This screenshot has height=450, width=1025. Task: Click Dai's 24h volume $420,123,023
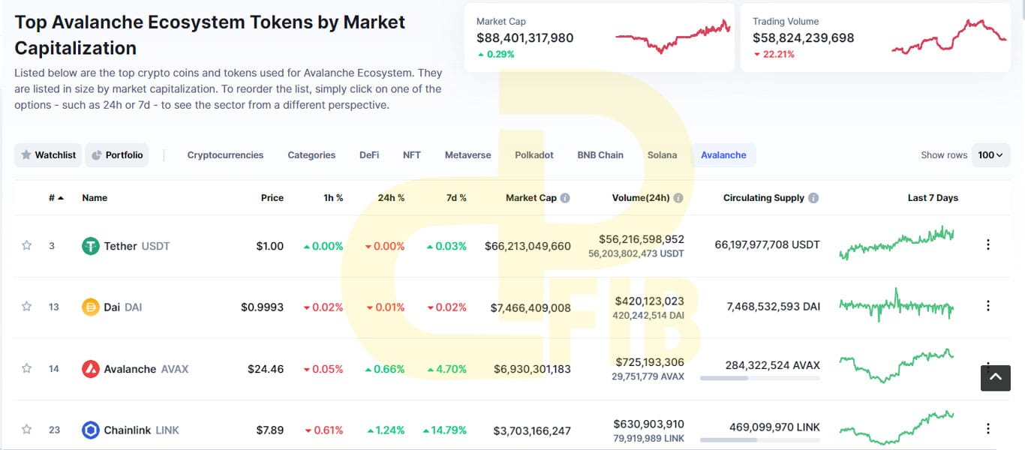[x=650, y=301]
